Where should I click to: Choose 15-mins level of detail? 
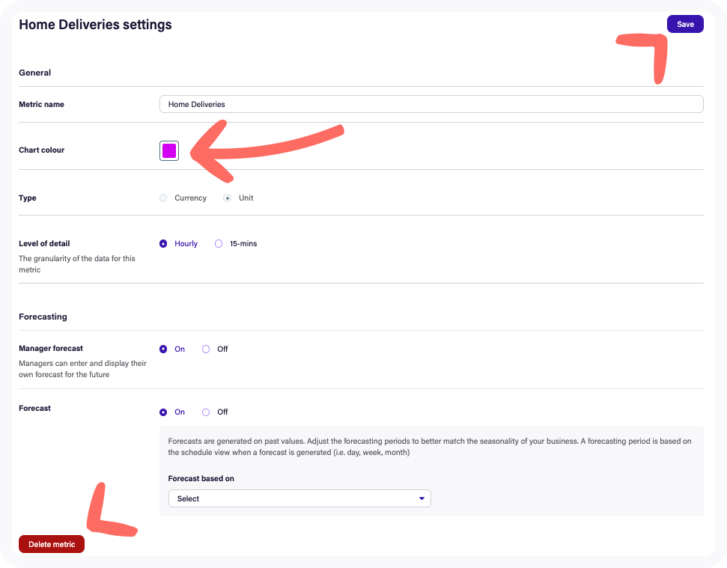[219, 244]
